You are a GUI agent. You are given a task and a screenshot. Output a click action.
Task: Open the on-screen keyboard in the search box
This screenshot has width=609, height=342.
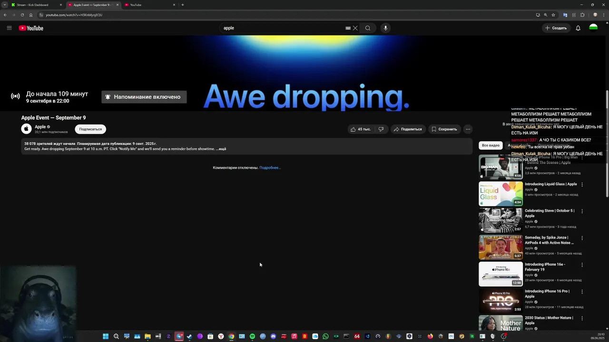point(348,28)
